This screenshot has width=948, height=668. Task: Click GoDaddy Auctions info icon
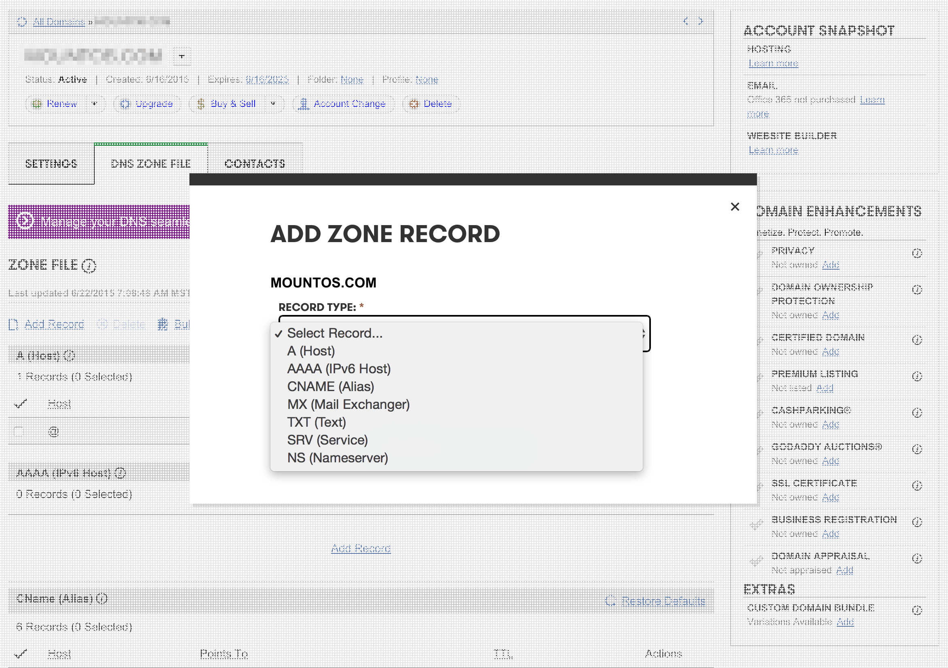click(x=917, y=449)
